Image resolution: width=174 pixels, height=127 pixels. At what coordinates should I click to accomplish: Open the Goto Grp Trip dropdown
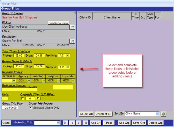pos(58,123)
